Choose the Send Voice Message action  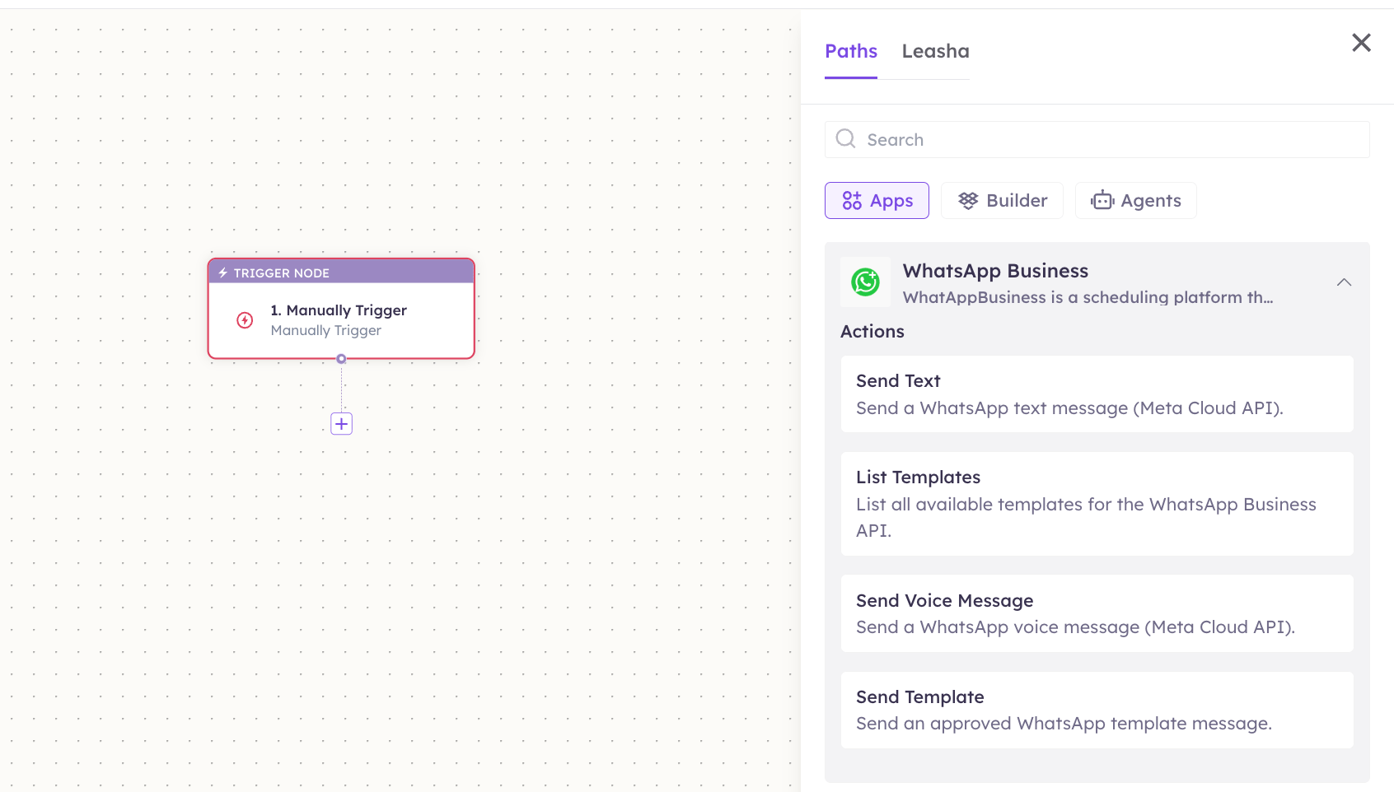point(1097,613)
